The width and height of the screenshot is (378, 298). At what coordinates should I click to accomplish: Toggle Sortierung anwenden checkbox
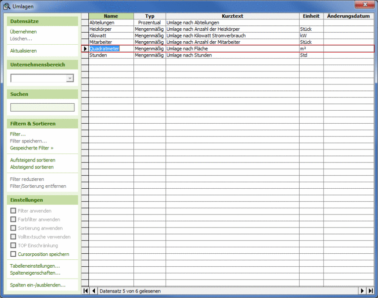point(13,228)
